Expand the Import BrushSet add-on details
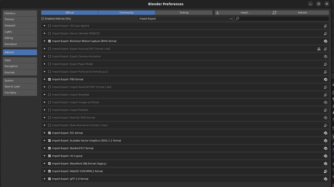The width and height of the screenshot is (334, 187). [x=45, y=95]
